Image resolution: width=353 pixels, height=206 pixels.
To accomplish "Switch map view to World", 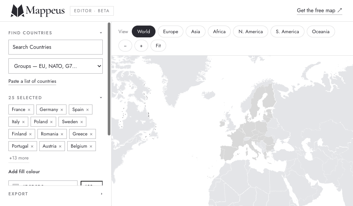I will pos(144,32).
